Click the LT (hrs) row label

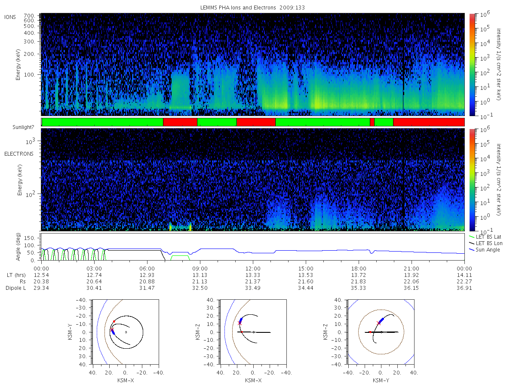(x=15, y=275)
